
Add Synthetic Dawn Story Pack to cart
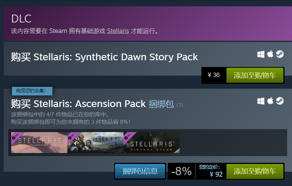[x=255, y=75]
